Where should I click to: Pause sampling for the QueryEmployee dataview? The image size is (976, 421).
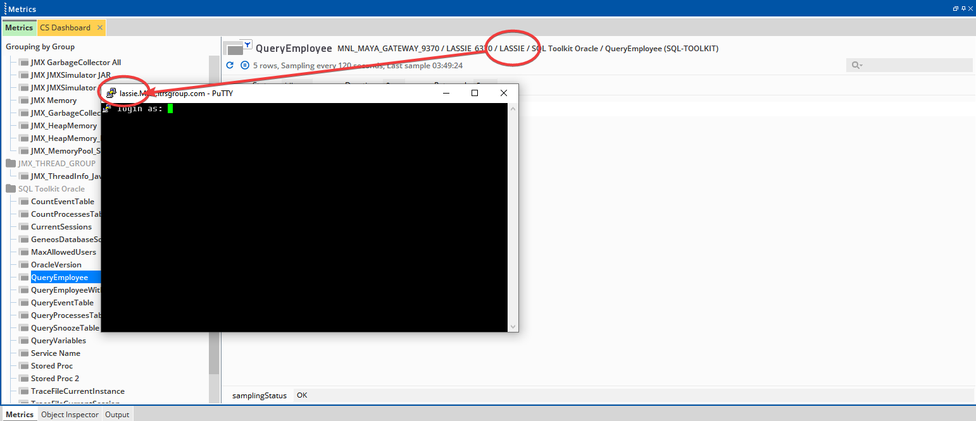coord(244,64)
